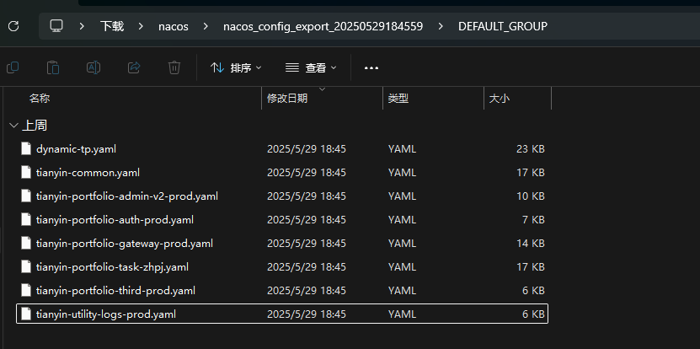Image resolution: width=700 pixels, height=349 pixels.
Task: Open the 查看 view dropdown
Action: coord(310,67)
